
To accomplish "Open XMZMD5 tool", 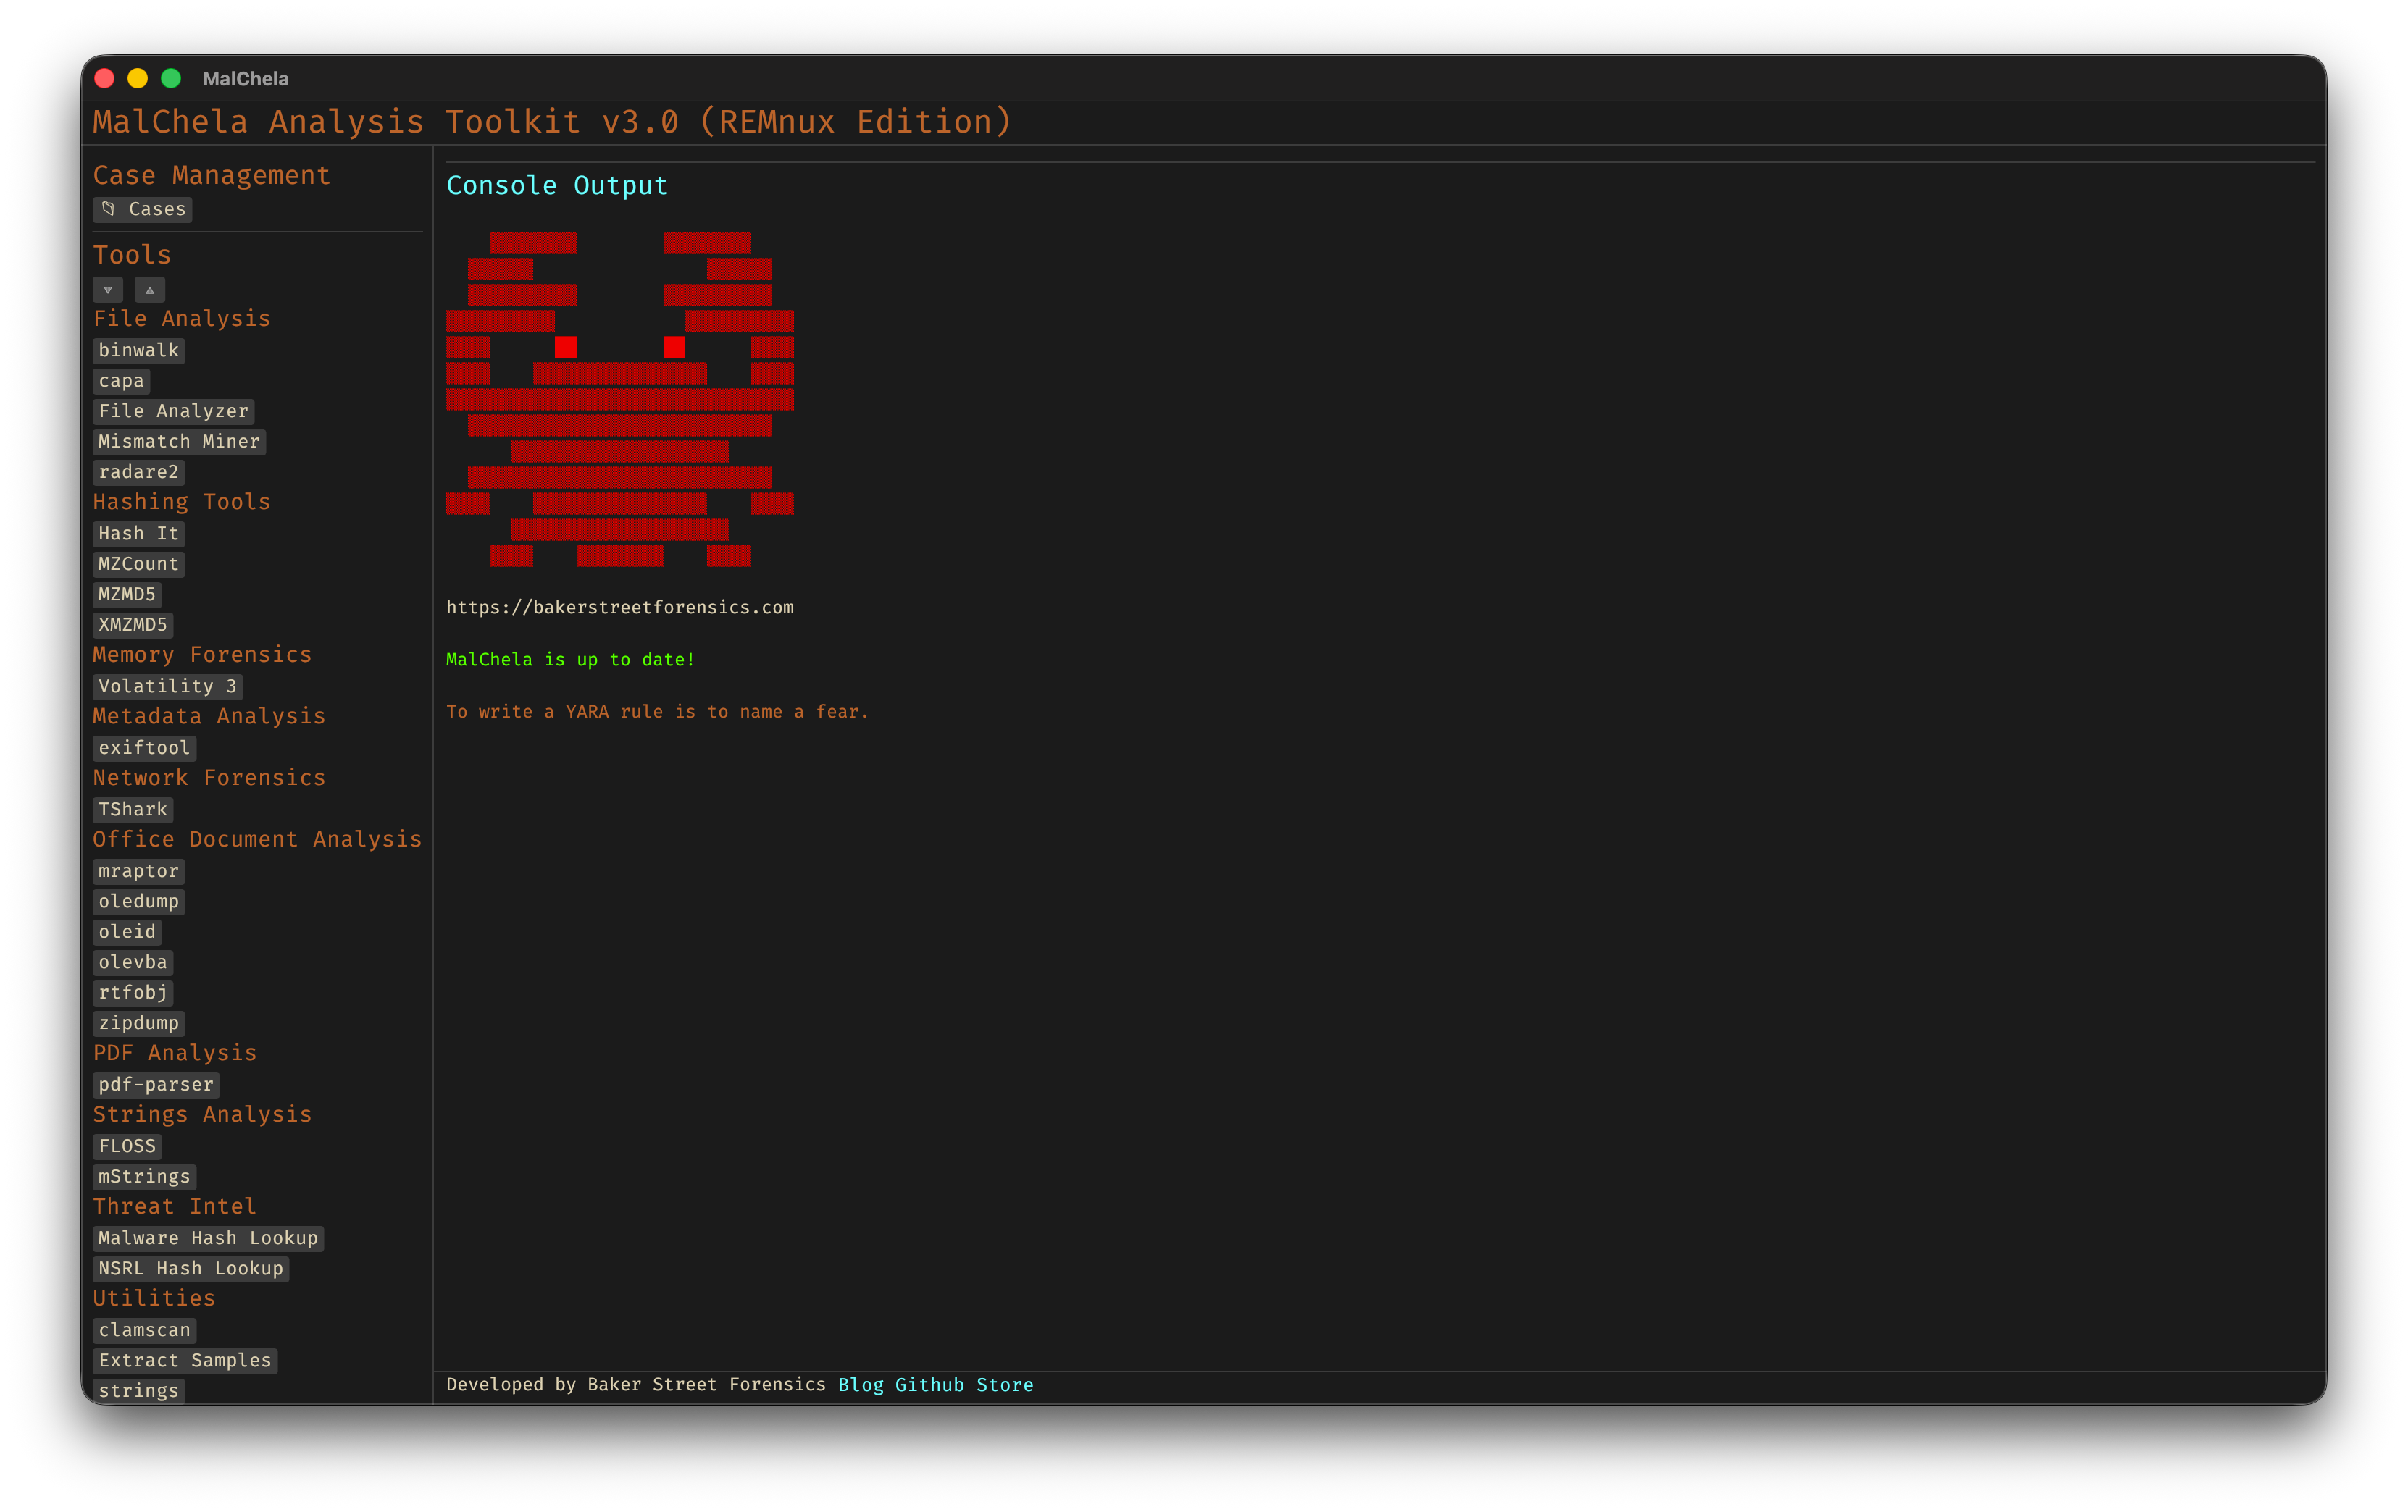I will [133, 625].
